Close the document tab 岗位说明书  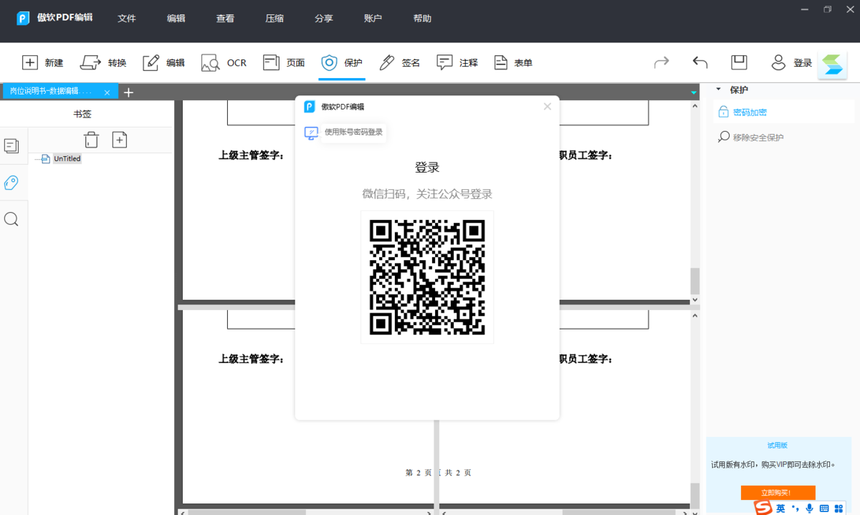107,92
